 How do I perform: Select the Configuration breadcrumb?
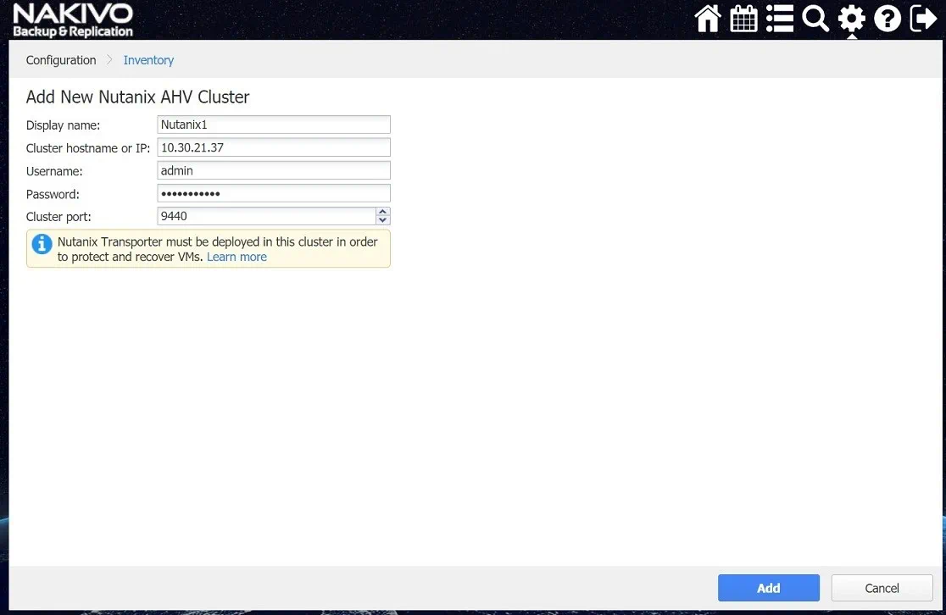(x=61, y=60)
